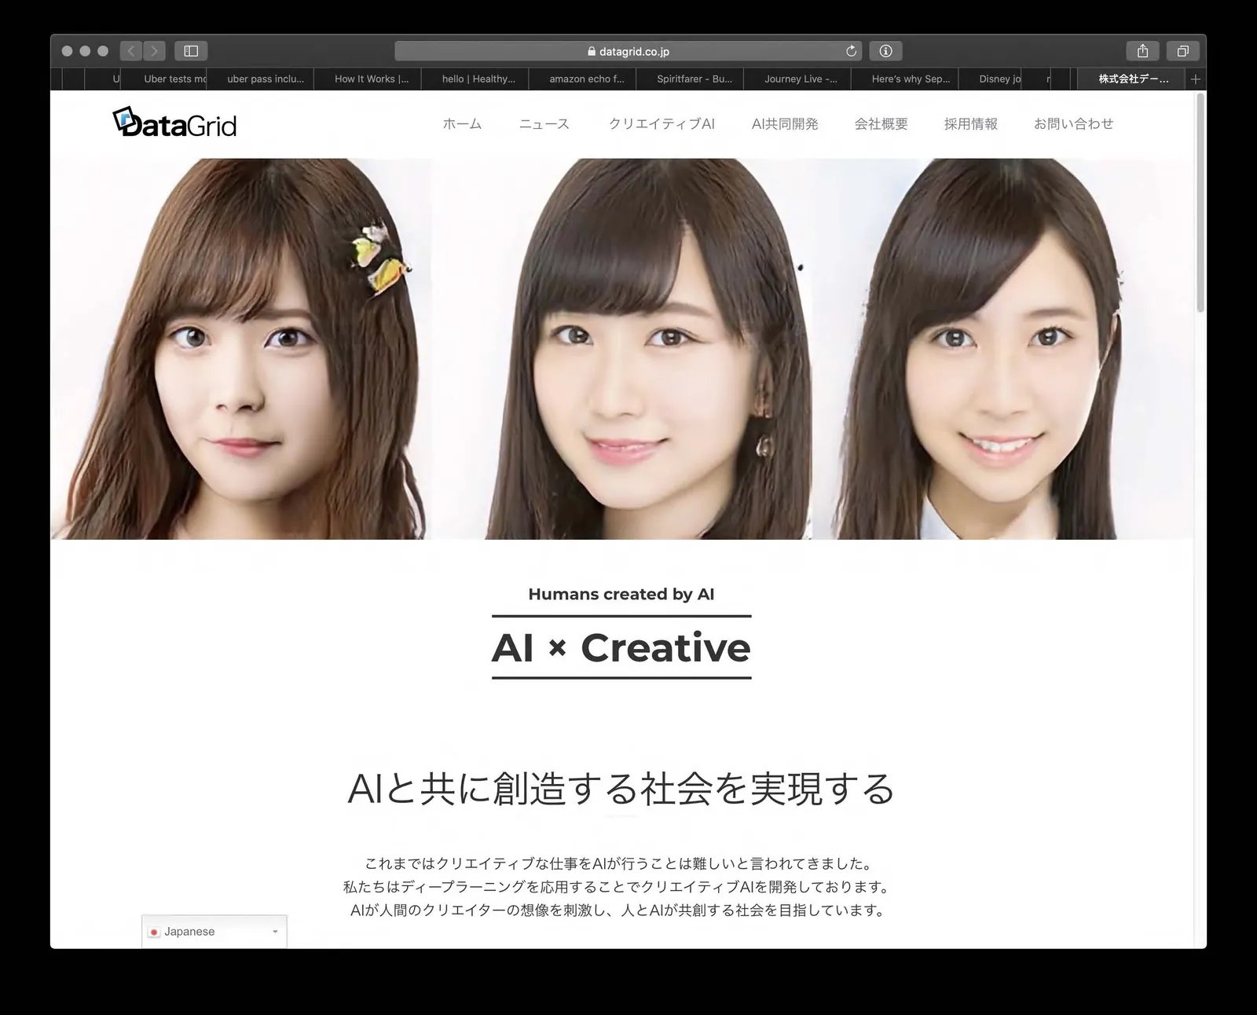Open the AI共同開発 nav link

click(x=785, y=124)
